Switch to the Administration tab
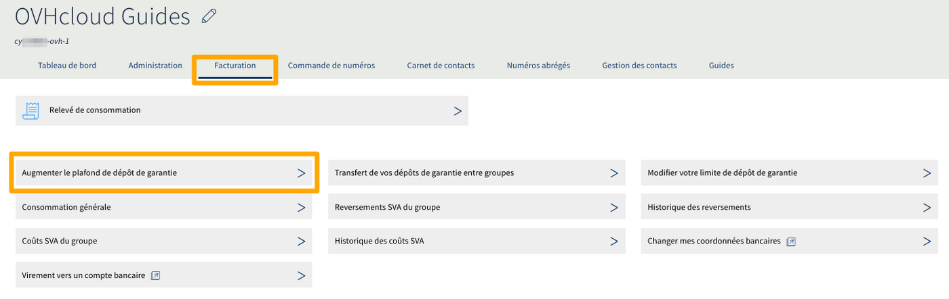Screen dimensions: 949x299 click(155, 66)
